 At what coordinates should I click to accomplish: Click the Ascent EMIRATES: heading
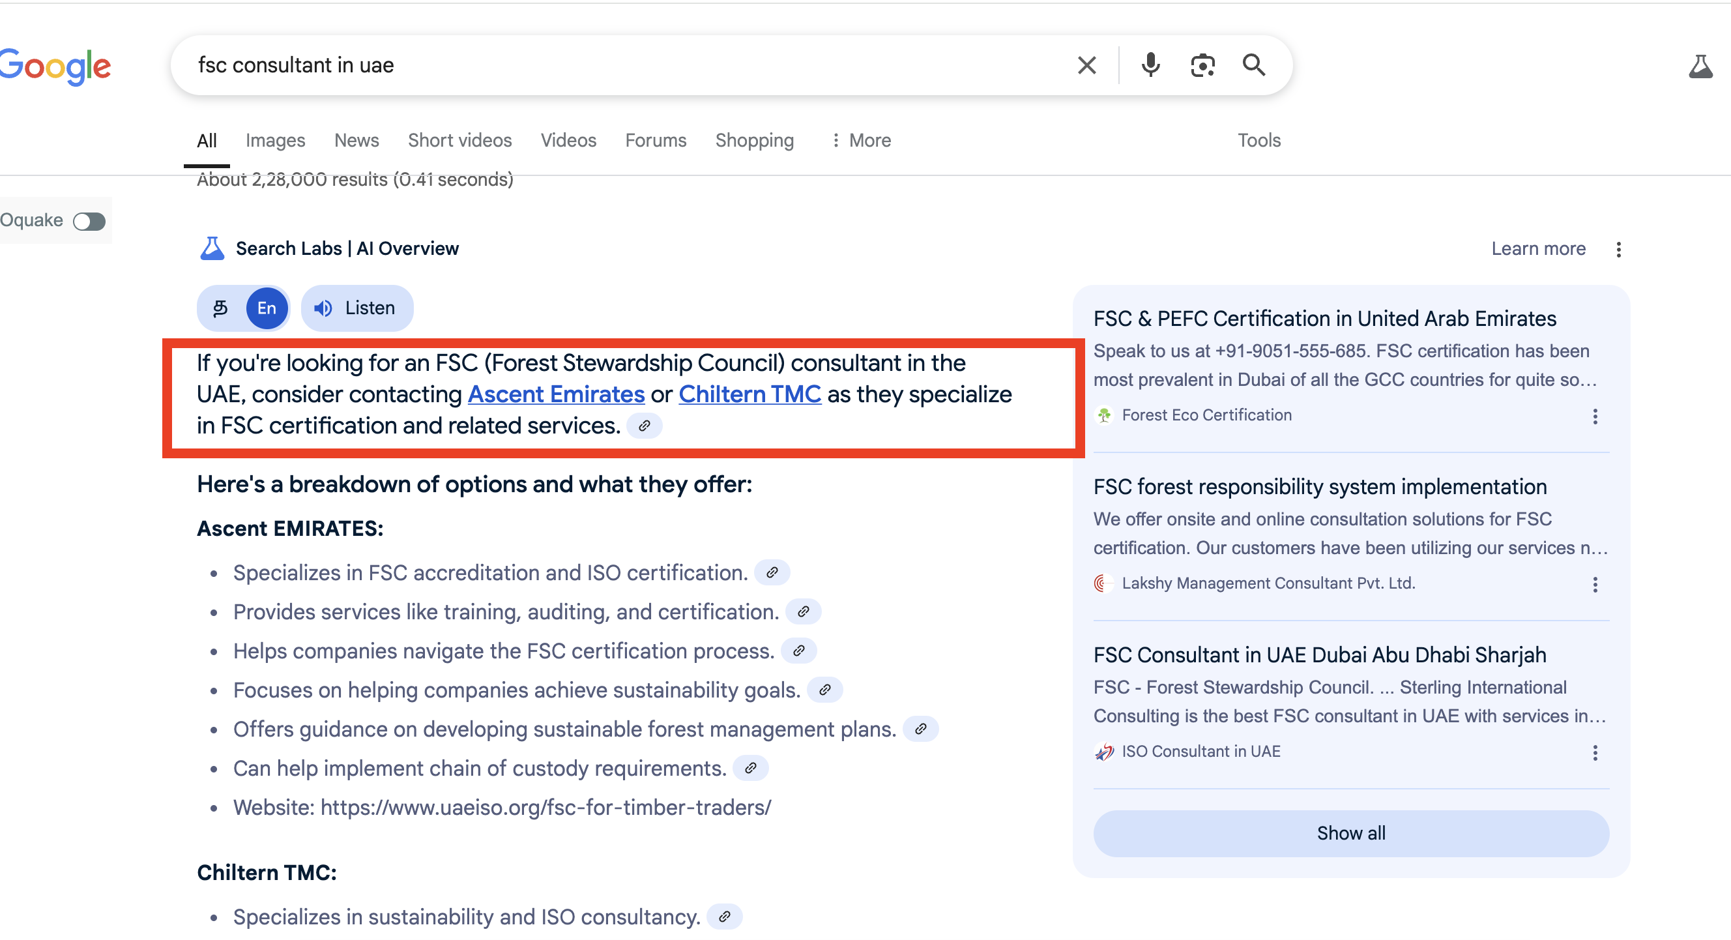[290, 529]
